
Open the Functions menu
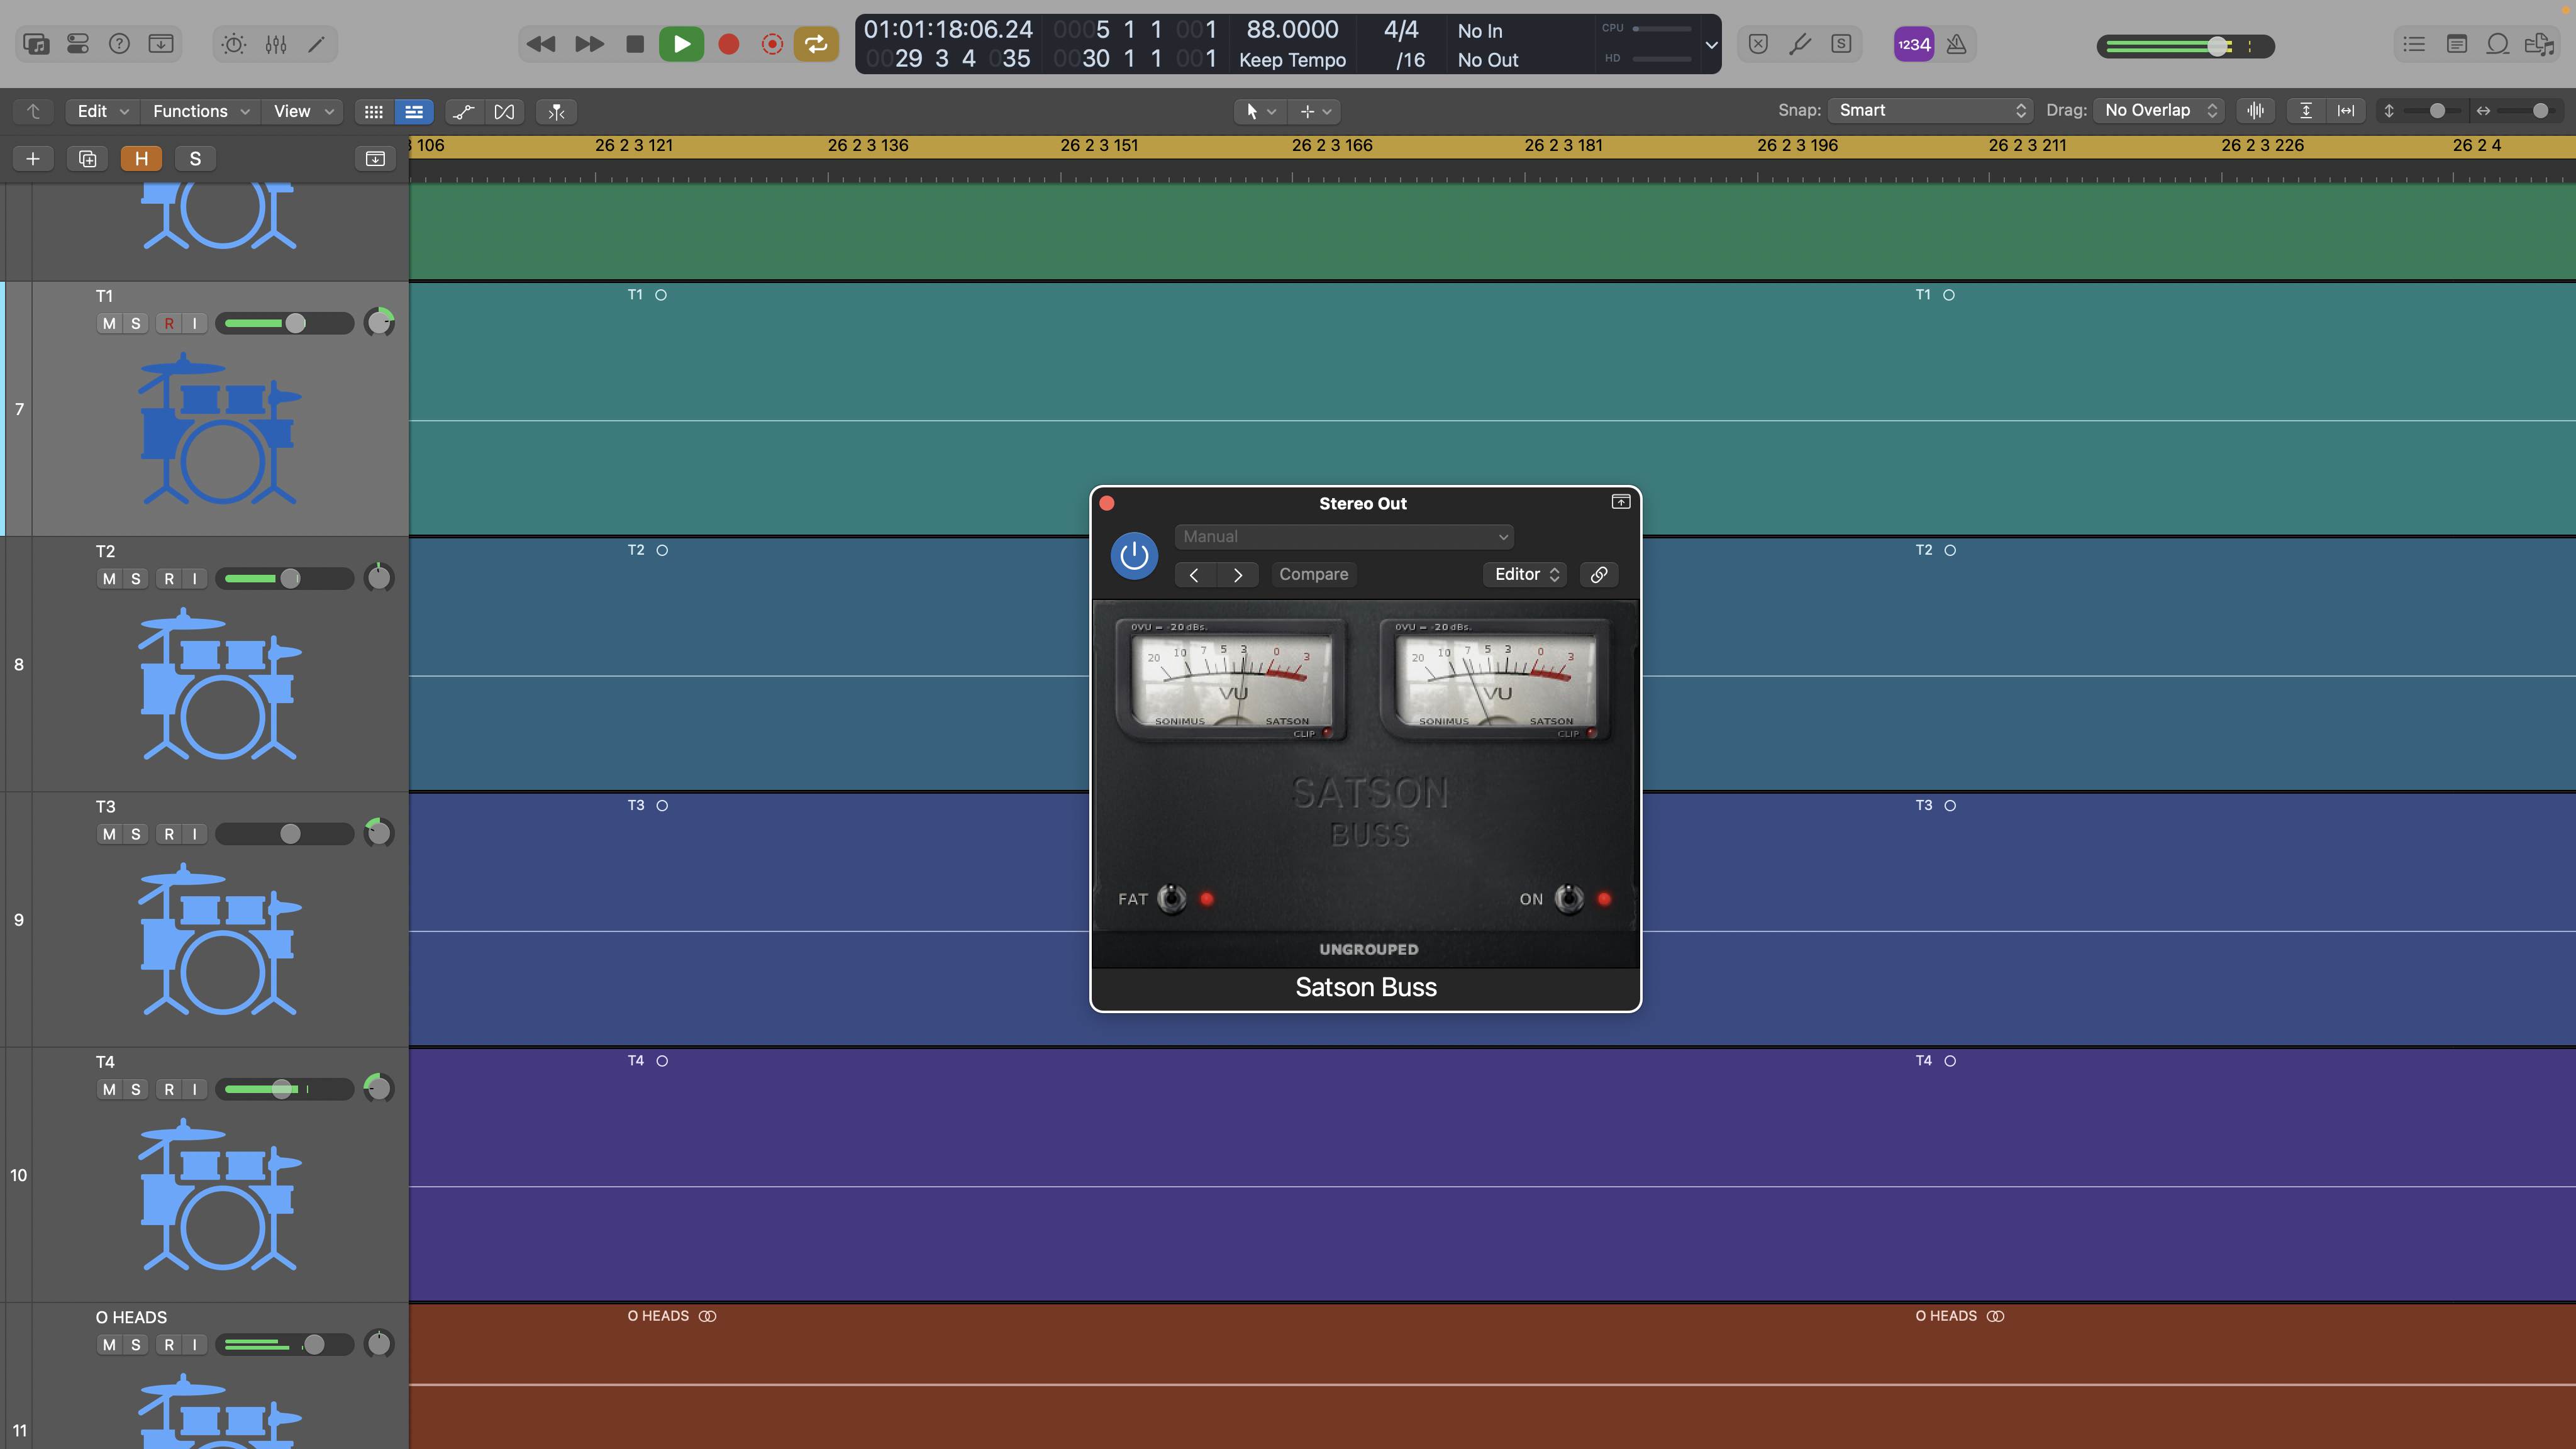coord(201,111)
